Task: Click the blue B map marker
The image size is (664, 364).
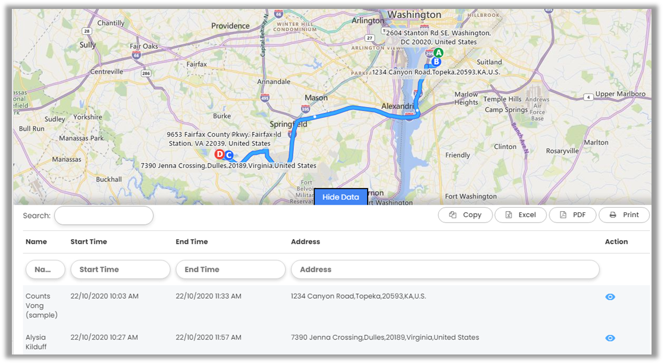Action: point(436,62)
